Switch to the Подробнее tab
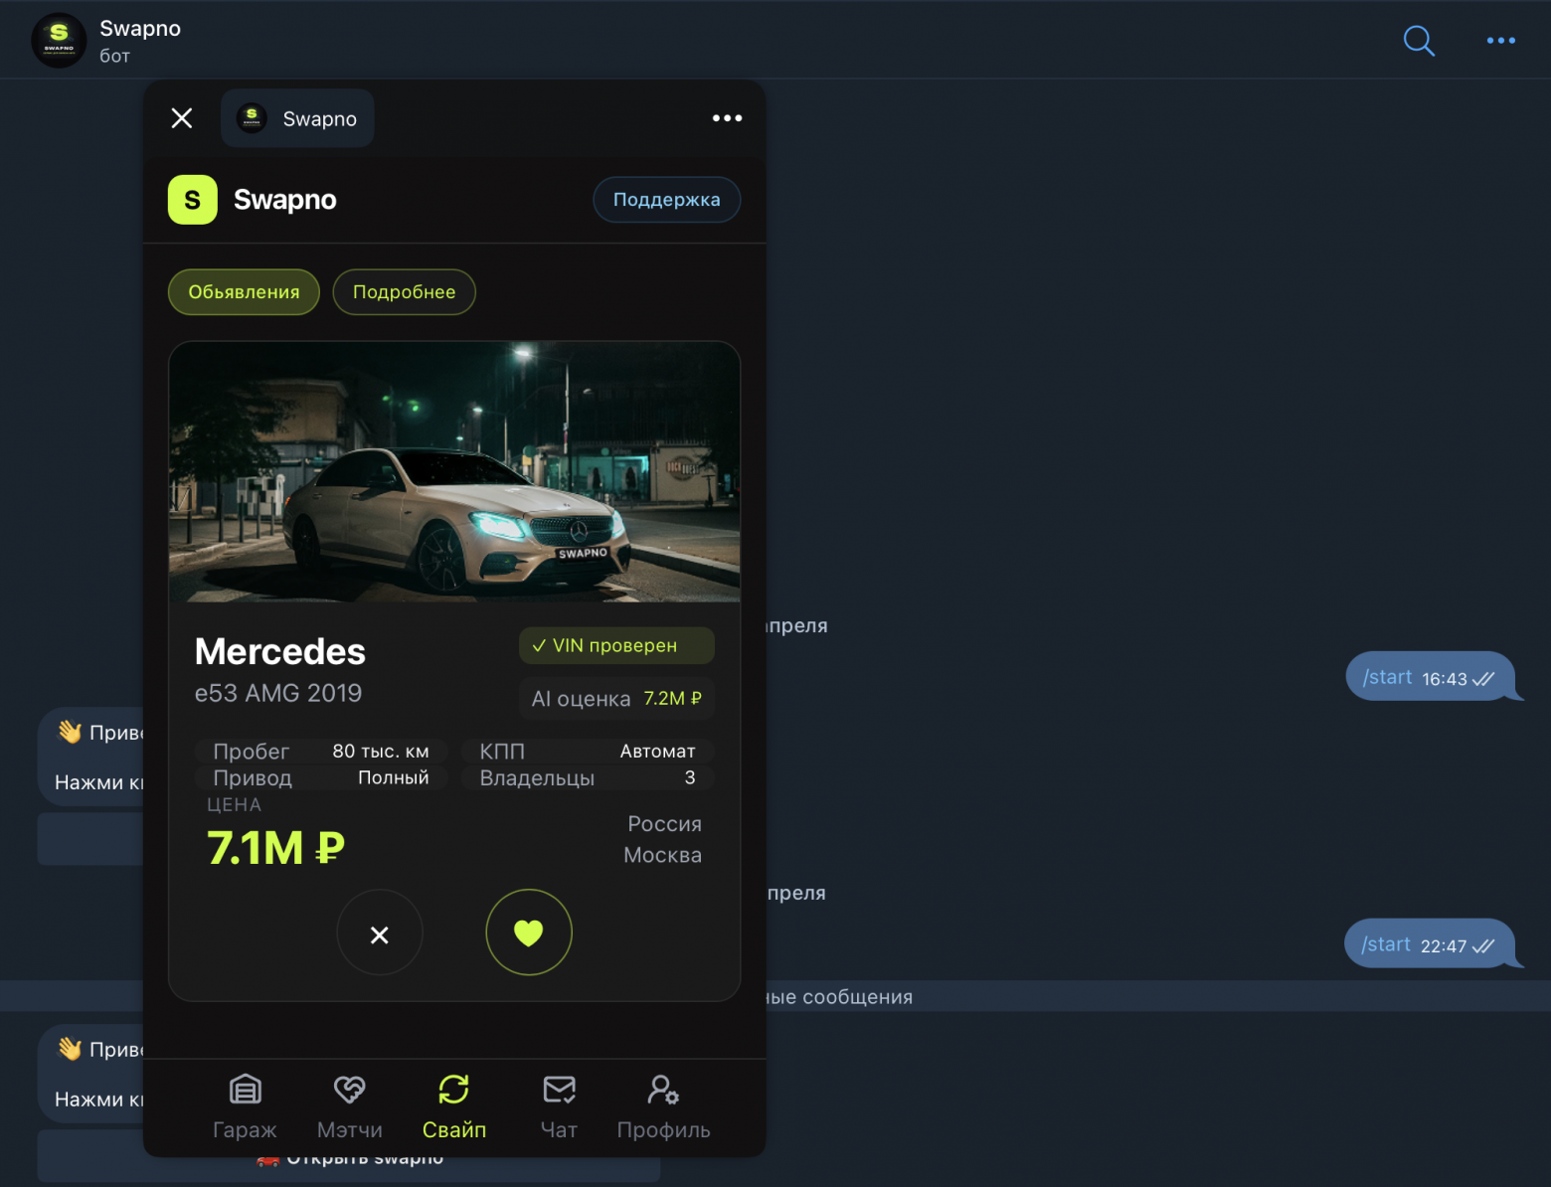 point(404,291)
